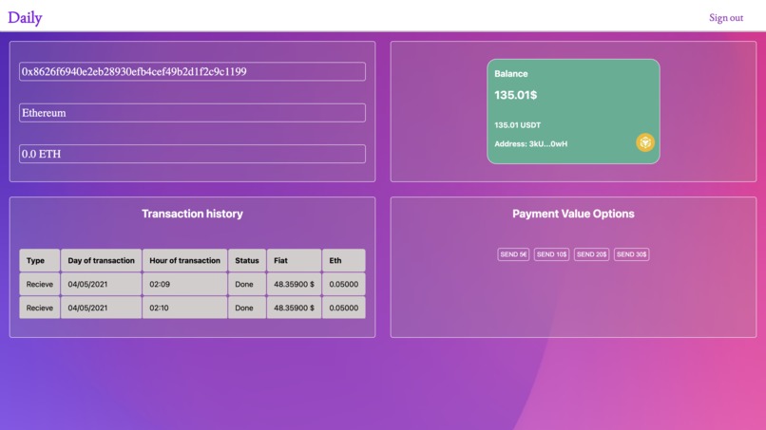Click the Ethereum network field
Viewport: 766px width, 430px height.
tap(192, 113)
